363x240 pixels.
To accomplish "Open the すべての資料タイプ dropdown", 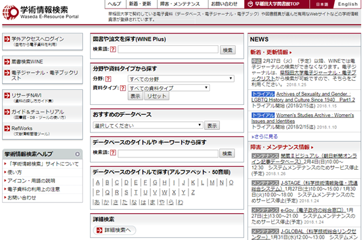I will 169,88.
